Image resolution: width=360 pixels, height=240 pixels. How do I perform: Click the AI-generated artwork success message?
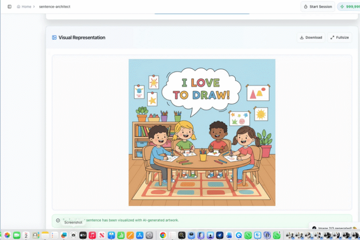pos(202,220)
